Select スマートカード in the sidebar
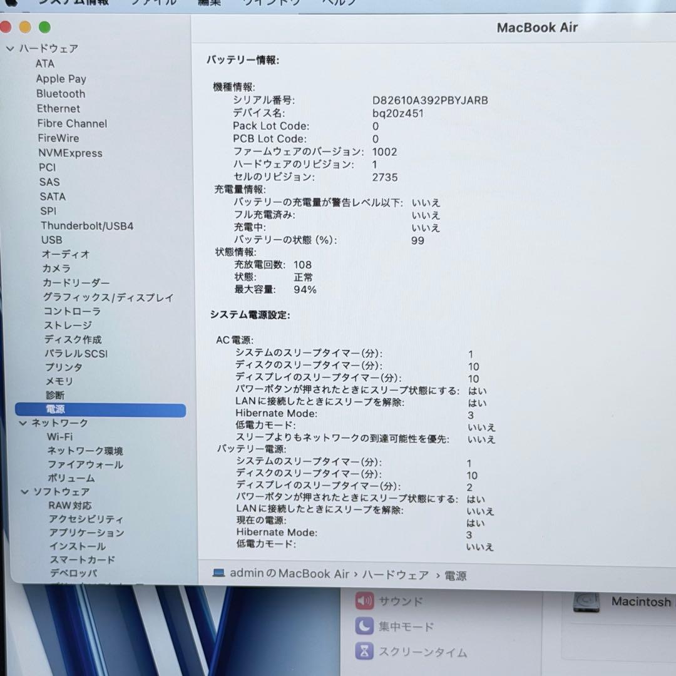The width and height of the screenshot is (676, 676). (x=83, y=560)
